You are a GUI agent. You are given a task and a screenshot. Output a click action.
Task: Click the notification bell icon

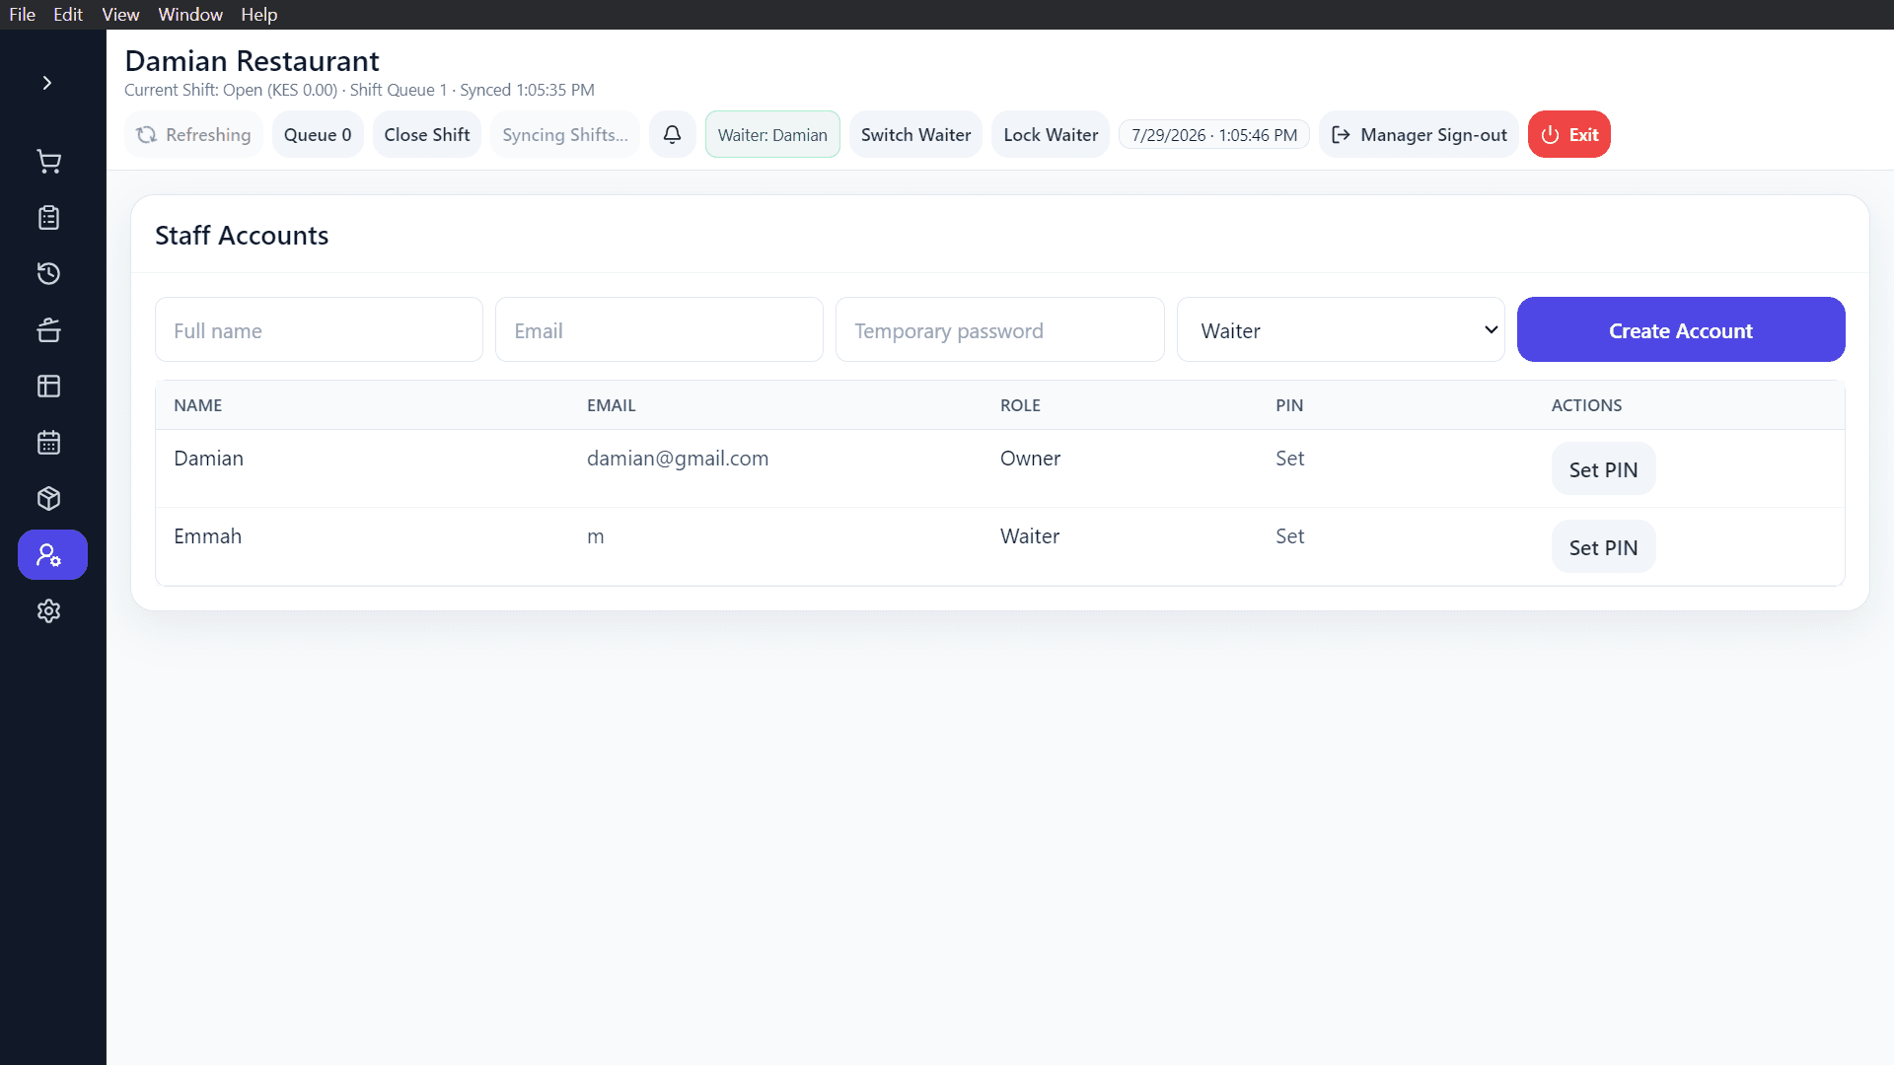[672, 134]
